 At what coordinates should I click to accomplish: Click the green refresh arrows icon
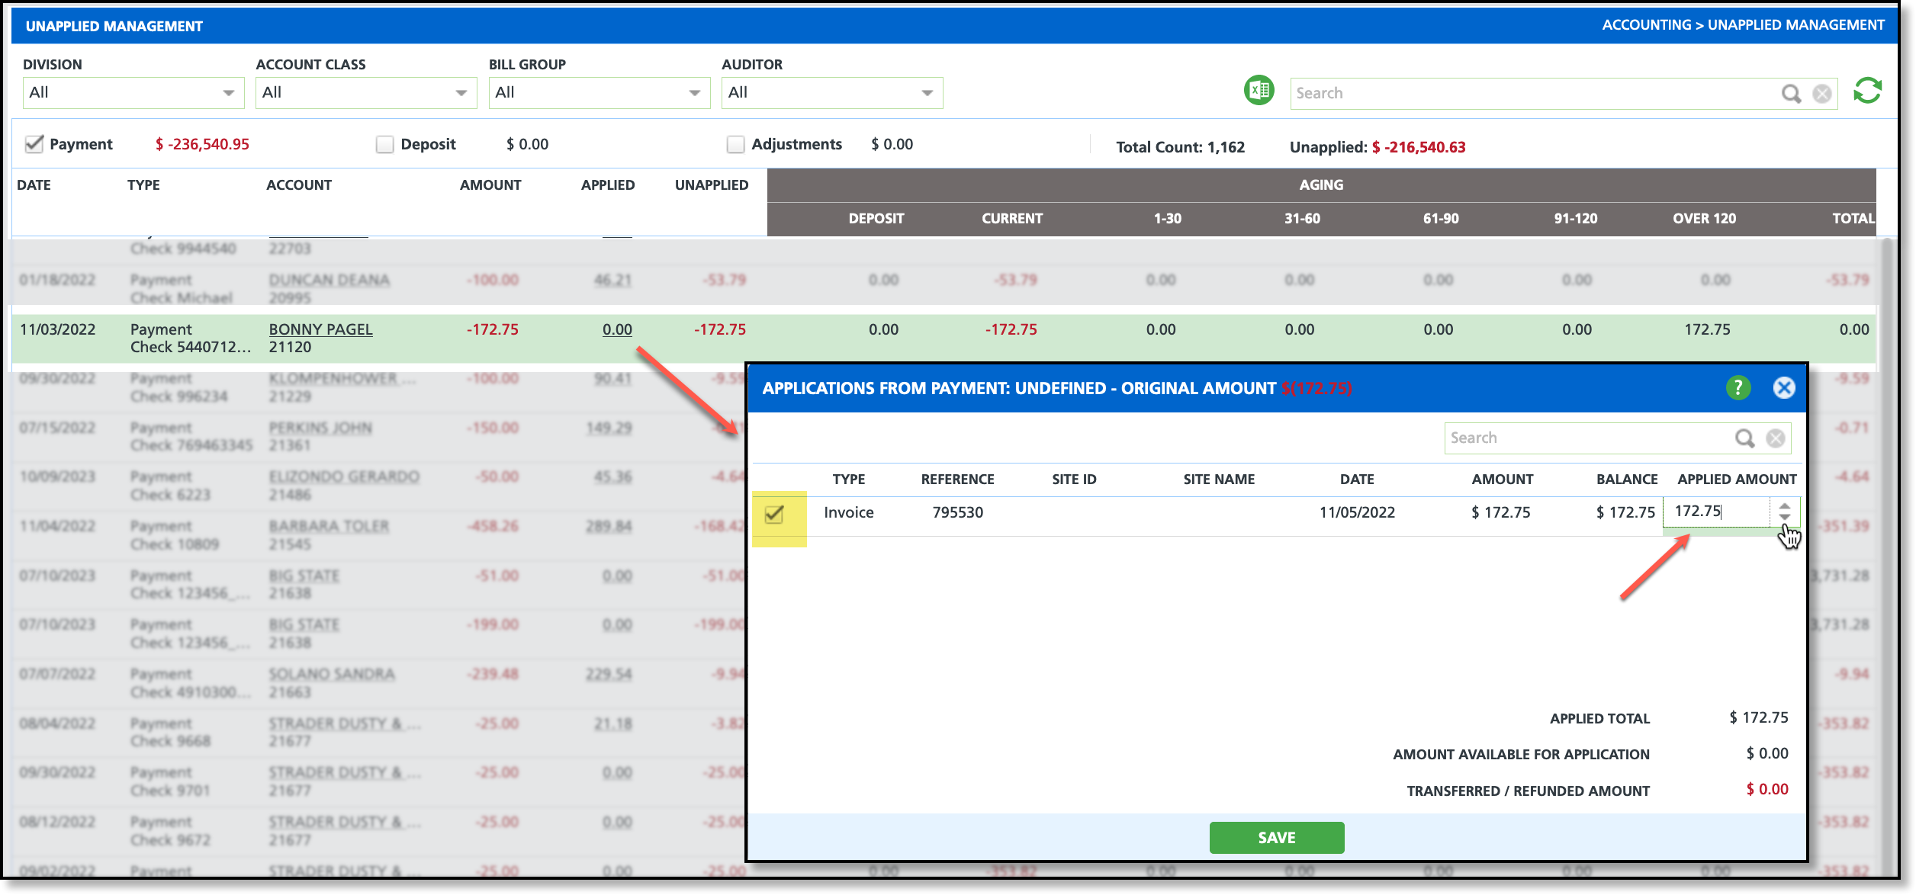click(1867, 91)
